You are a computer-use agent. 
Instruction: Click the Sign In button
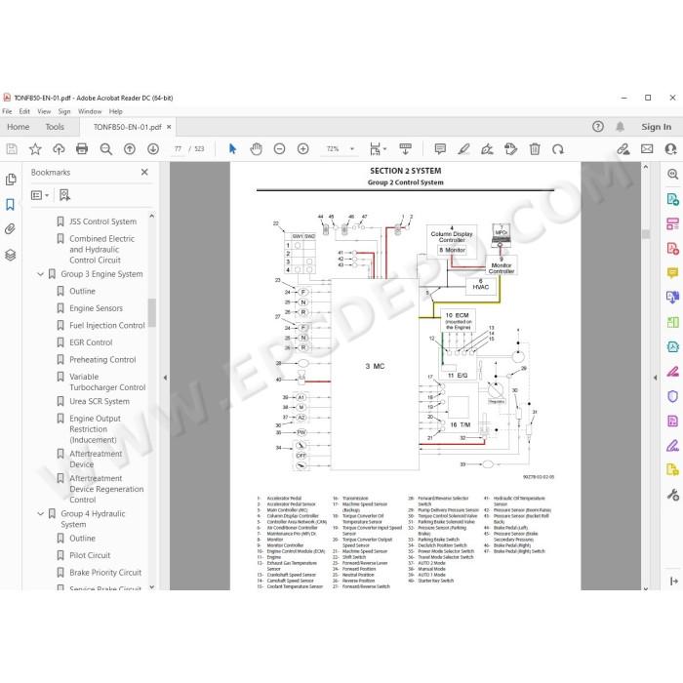(656, 127)
